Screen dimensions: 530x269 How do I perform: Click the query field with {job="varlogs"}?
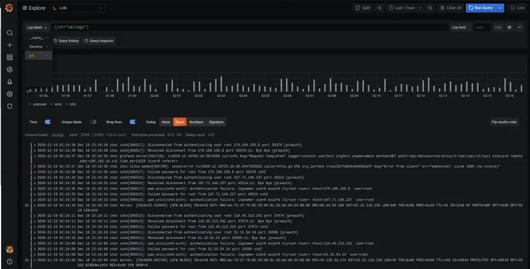click(249, 27)
